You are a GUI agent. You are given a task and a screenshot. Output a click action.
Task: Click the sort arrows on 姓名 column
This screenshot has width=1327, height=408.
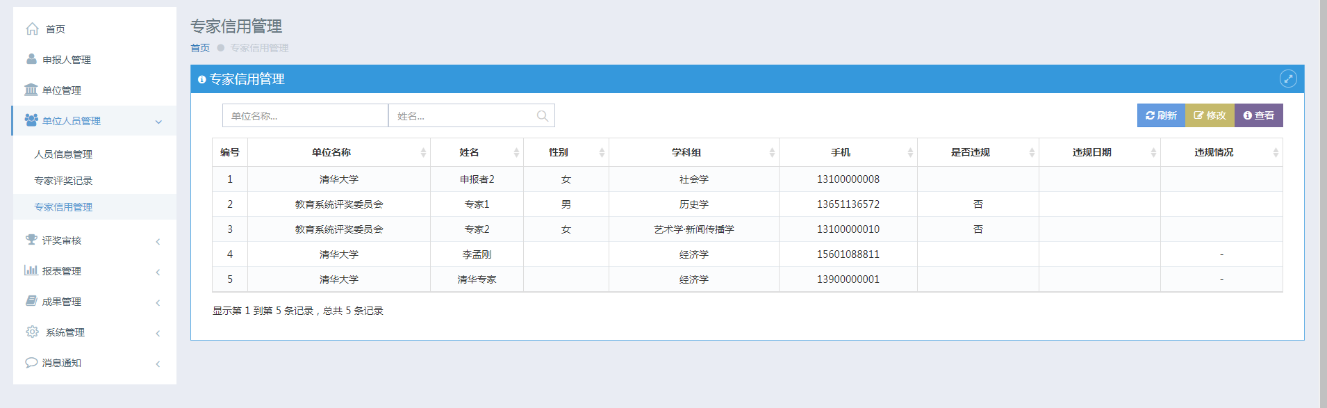516,153
